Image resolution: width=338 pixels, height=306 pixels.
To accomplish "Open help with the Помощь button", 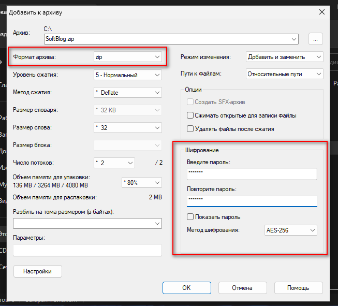I will 298,288.
